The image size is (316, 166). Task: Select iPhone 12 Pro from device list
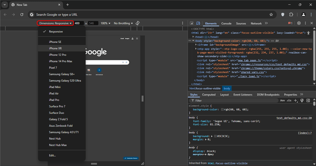pos(58,55)
